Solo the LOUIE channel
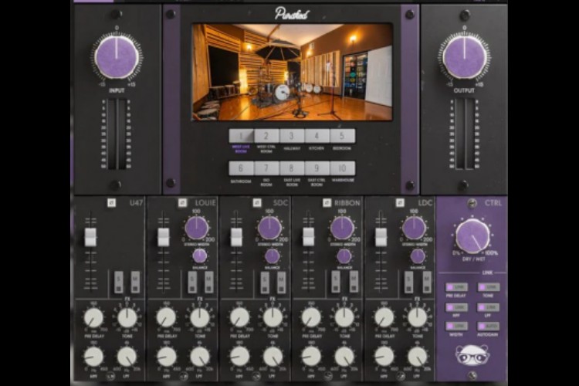This screenshot has width=579, height=386. point(192,282)
